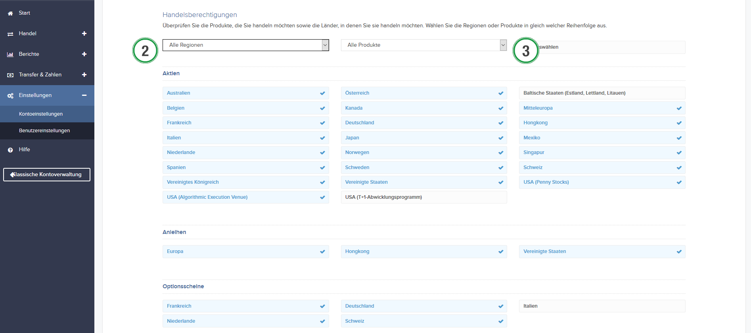Select Deutschland under Optionsscheine
Image resolution: width=751 pixels, height=333 pixels.
[424, 306]
